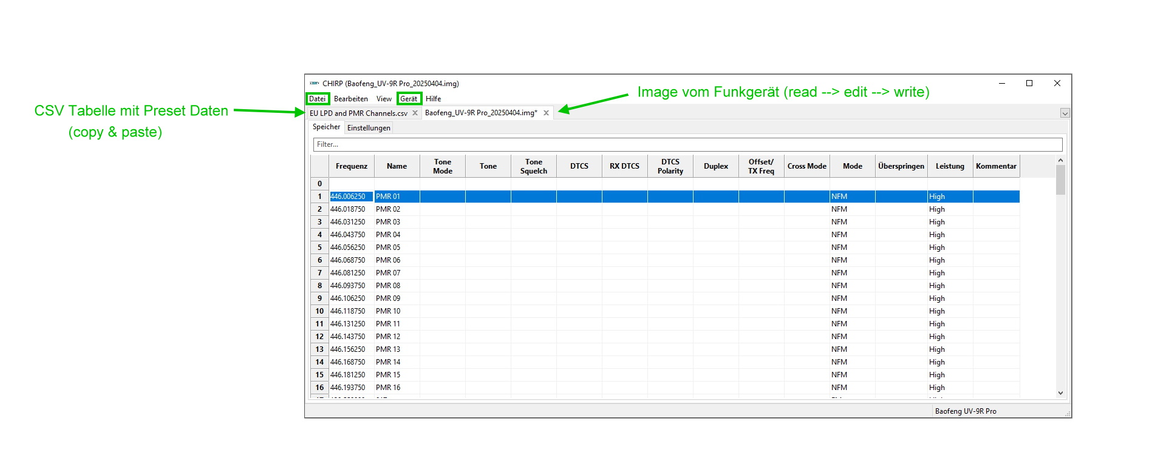Select row header for memory 5
The height and width of the screenshot is (458, 1166).
[319, 248]
